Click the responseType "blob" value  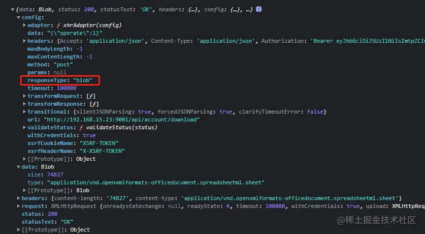click(83, 80)
